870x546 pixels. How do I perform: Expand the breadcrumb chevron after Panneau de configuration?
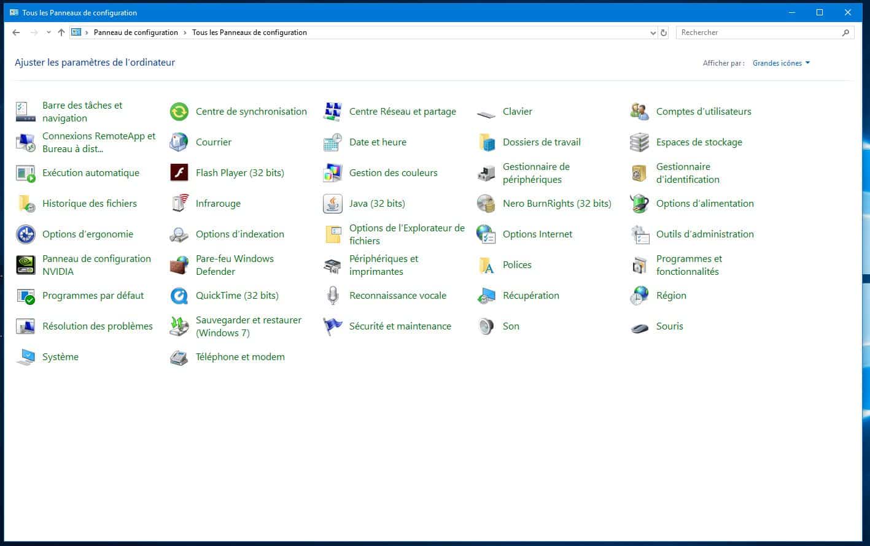pyautogui.click(x=184, y=33)
